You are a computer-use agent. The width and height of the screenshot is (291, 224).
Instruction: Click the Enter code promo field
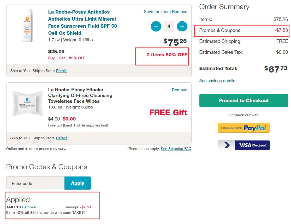(x=35, y=183)
